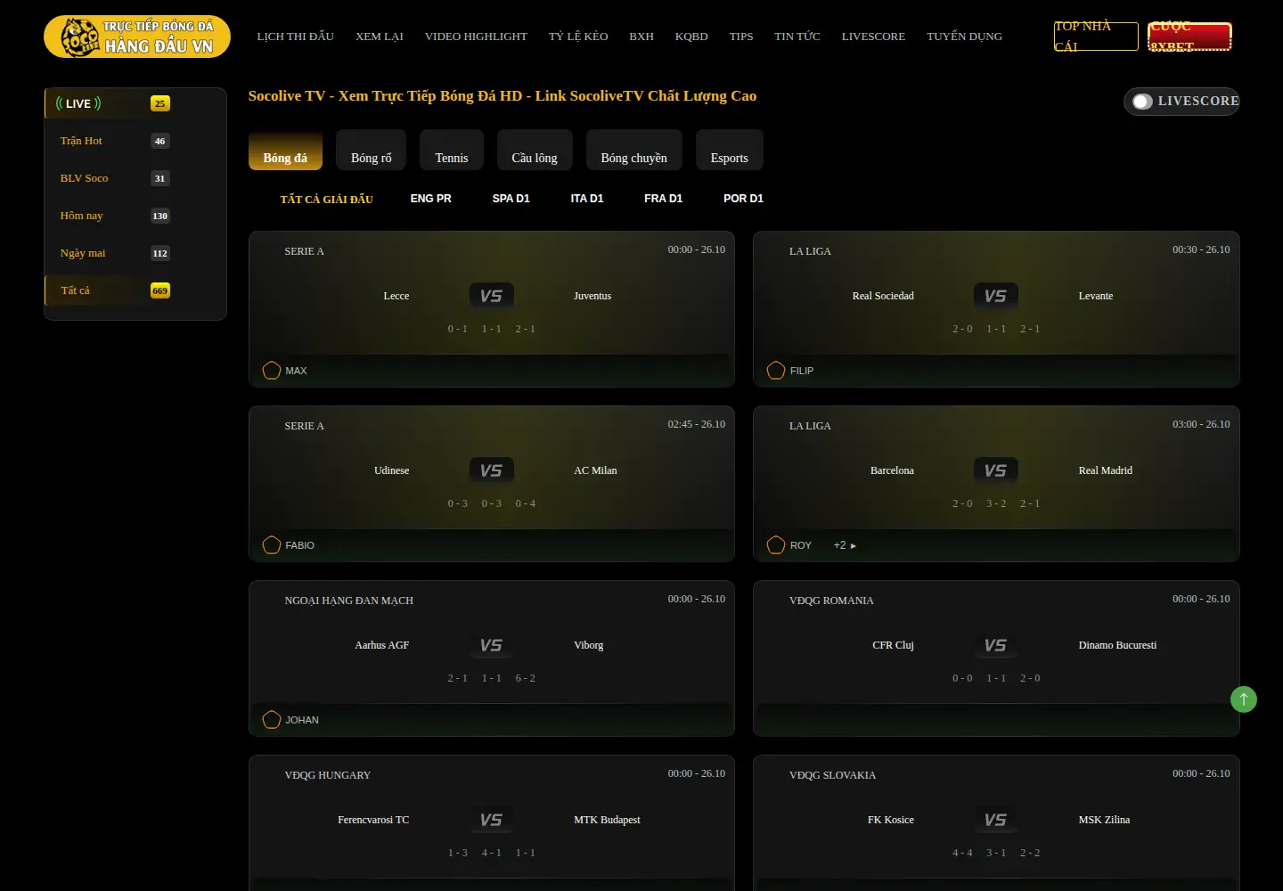Filter by ITA D1 league
Viewport: 1283px width, 891px height.
click(x=587, y=199)
